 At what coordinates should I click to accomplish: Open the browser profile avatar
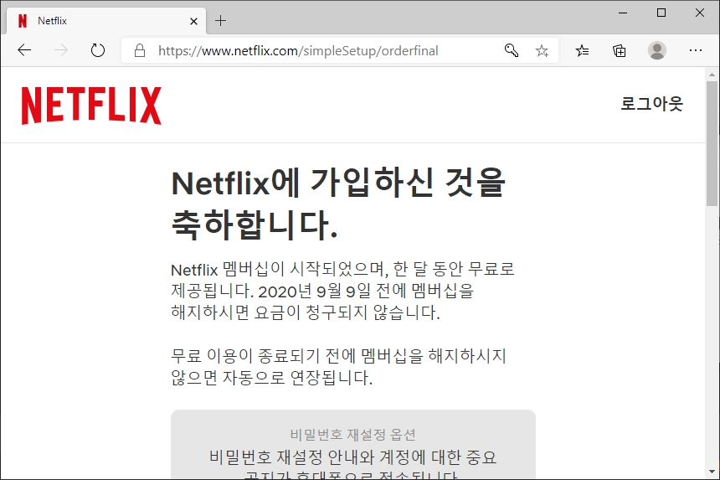click(656, 50)
